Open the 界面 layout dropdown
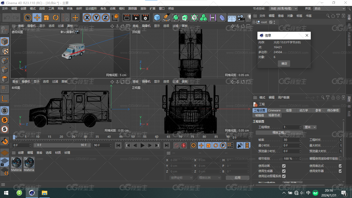This screenshot has width=352, height=198. 329,9
